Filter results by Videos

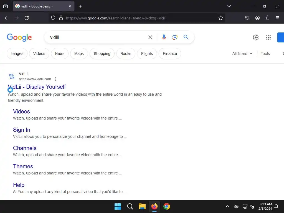tap(39, 54)
